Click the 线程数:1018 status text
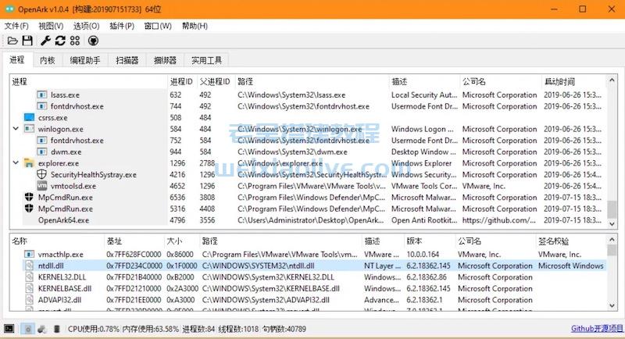Image resolution: width=625 pixels, height=339 pixels. point(238,329)
